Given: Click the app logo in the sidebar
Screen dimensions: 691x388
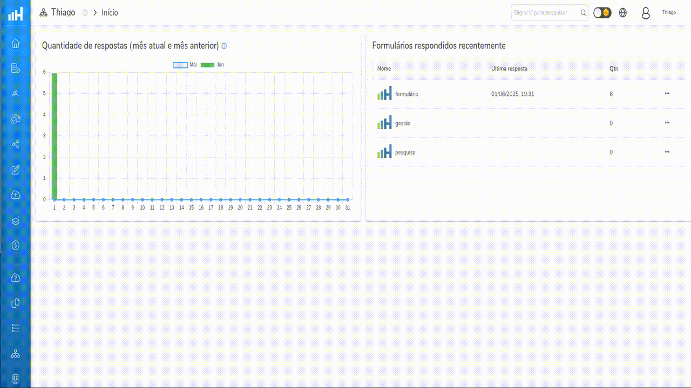Looking at the screenshot, I should click(16, 14).
